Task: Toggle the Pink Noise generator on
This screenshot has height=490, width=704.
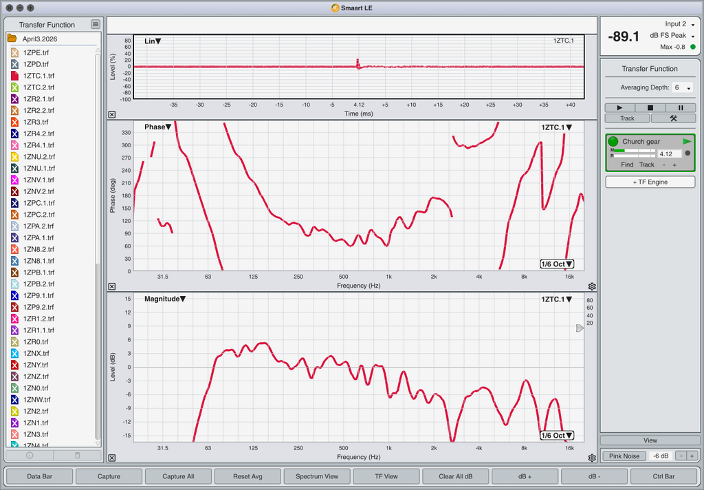Action: [624, 456]
